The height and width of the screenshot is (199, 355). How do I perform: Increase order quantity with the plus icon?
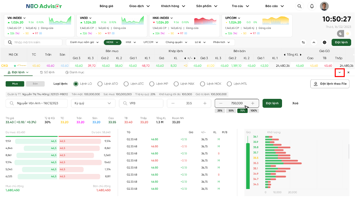coord(253,103)
